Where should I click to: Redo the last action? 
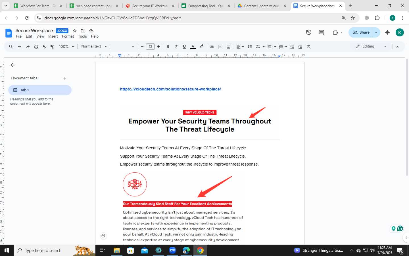pos(28,47)
